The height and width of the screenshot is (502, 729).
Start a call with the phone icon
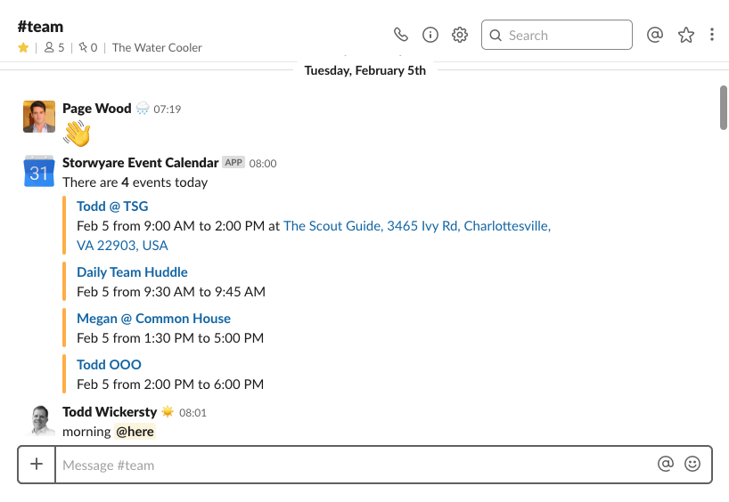[401, 35]
